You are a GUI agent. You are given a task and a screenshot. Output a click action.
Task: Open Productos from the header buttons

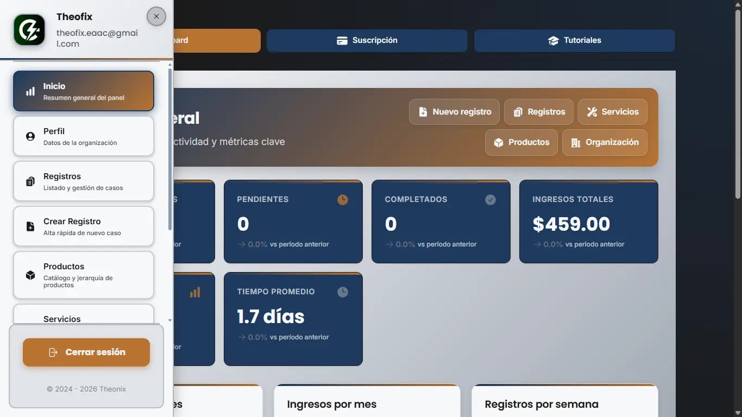coord(521,142)
